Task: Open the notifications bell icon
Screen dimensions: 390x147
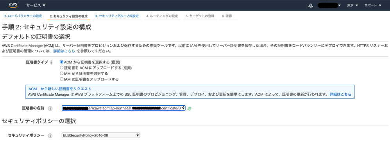Action: click(x=310, y=6)
